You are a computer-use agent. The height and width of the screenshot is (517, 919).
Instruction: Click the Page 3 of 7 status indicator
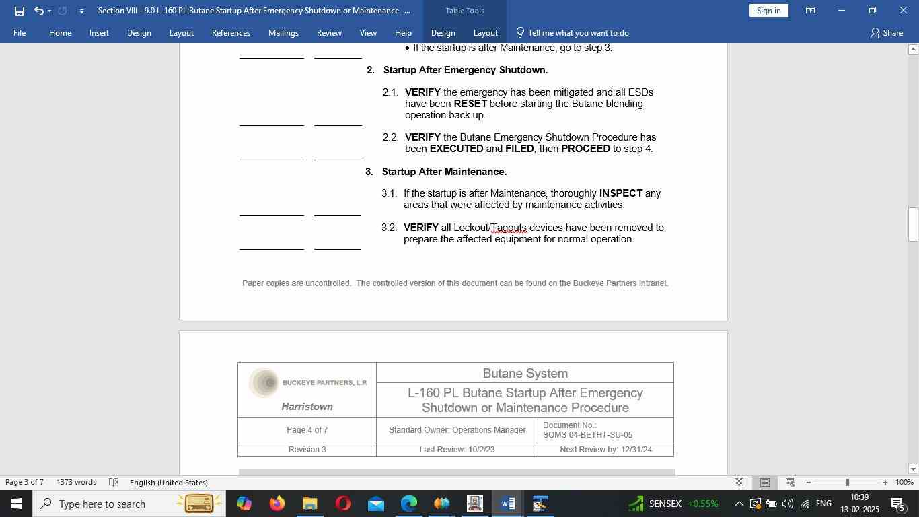coord(24,482)
